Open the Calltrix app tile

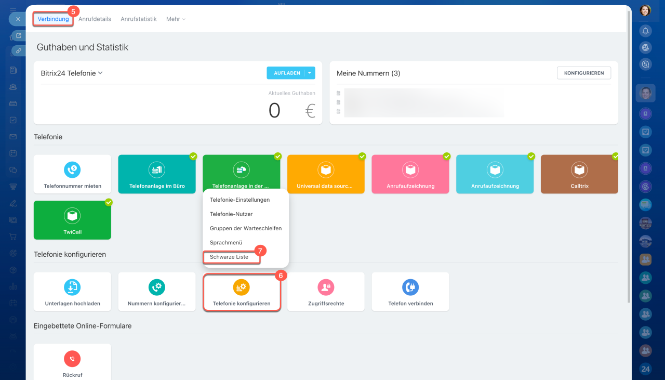[579, 174]
